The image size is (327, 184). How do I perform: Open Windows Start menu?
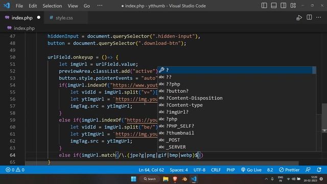[133, 179]
